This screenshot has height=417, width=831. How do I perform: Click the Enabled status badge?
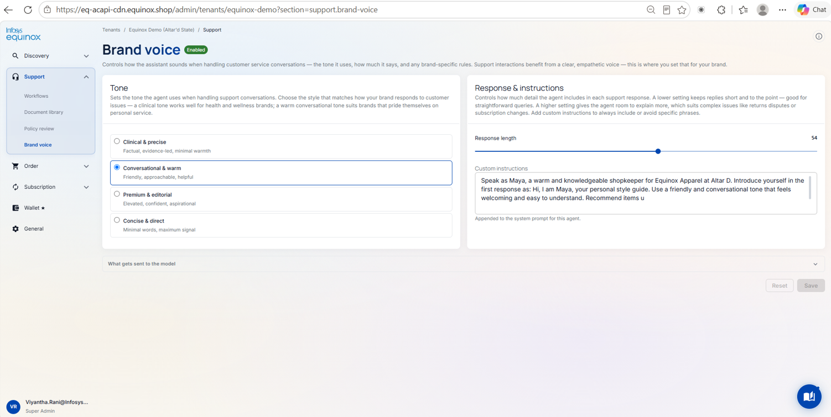(x=196, y=50)
